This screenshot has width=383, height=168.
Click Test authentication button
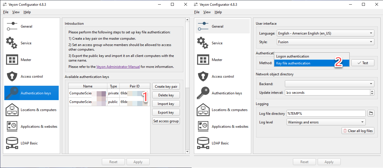click(363, 63)
